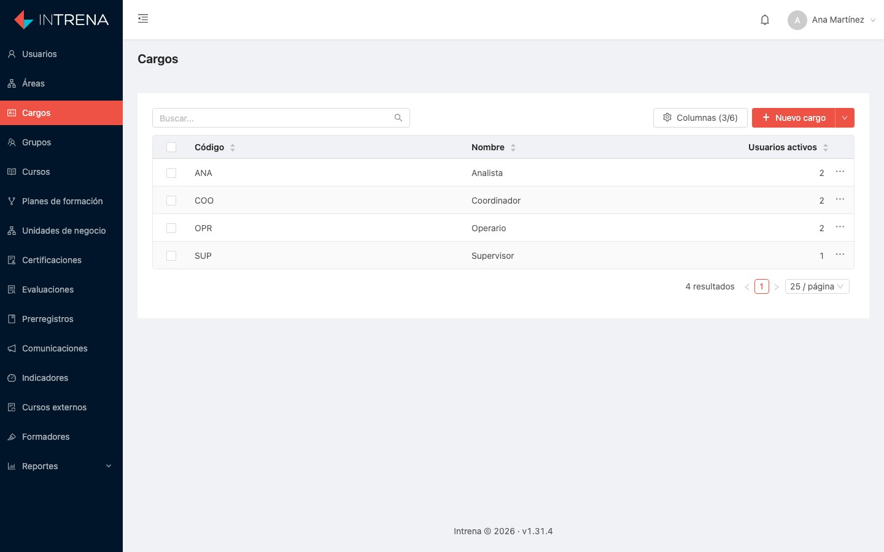Open the notifications bell
Screen dimensions: 884x552
click(765, 20)
